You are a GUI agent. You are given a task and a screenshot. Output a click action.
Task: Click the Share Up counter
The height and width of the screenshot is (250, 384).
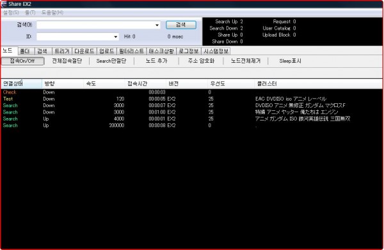pos(230,35)
